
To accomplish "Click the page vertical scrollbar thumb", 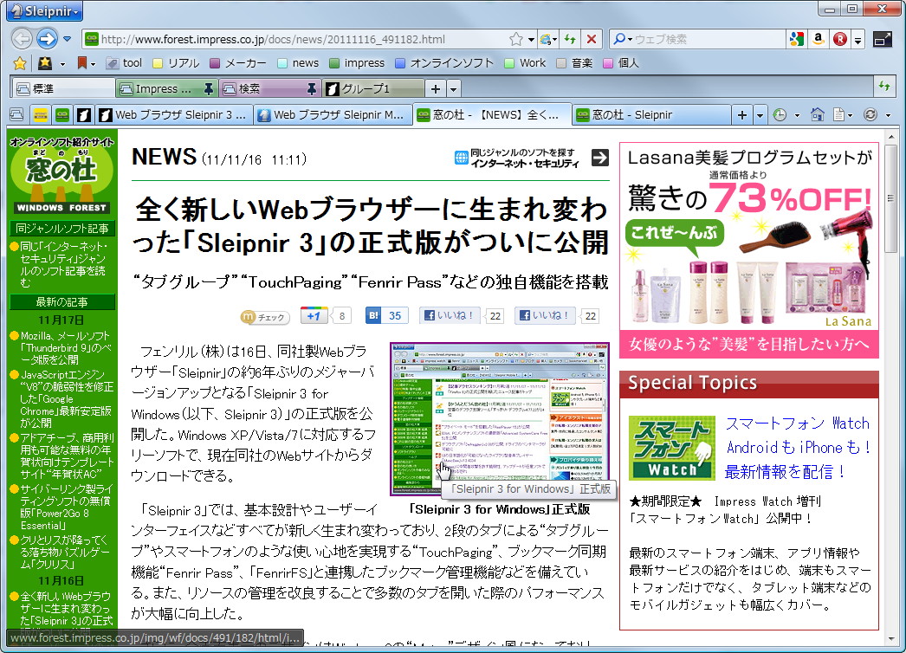I will tap(890, 199).
